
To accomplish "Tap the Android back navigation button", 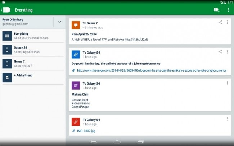I will [x=94, y=142].
